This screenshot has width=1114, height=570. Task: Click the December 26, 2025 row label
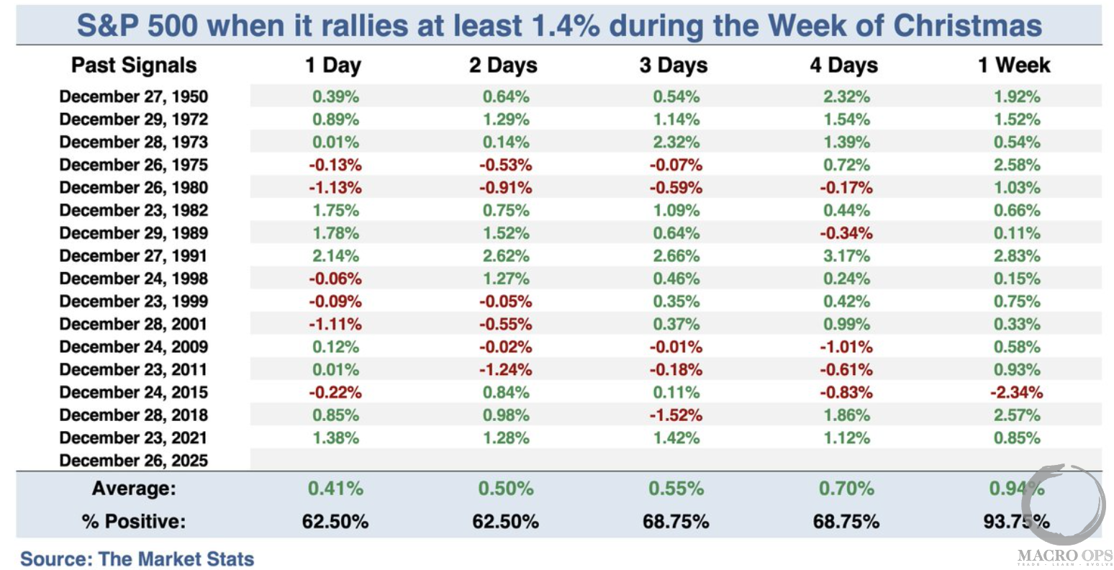pyautogui.click(x=134, y=461)
